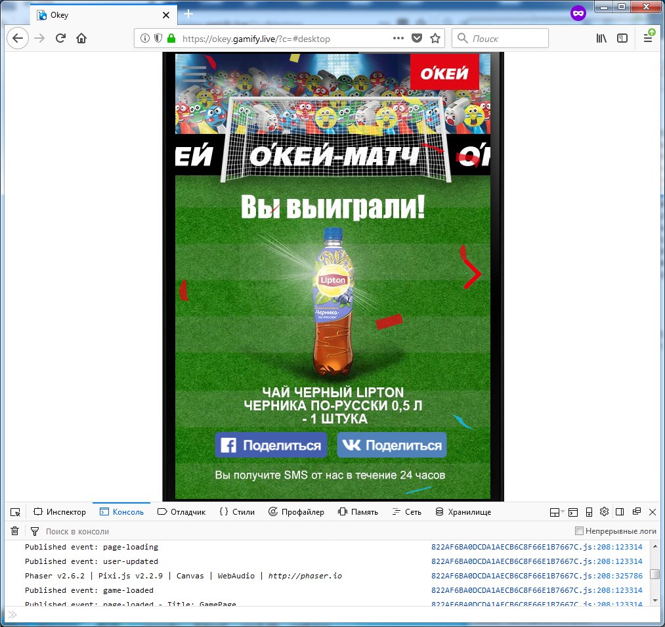Image resolution: width=665 pixels, height=627 pixels.
Task: Reload the current page
Action: [60, 38]
